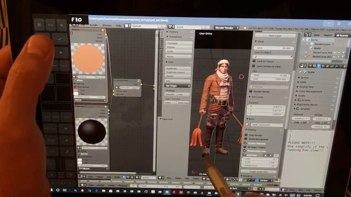Open the Set Origin dropdown
This screenshot has width=351, height=197.
coord(178,86)
